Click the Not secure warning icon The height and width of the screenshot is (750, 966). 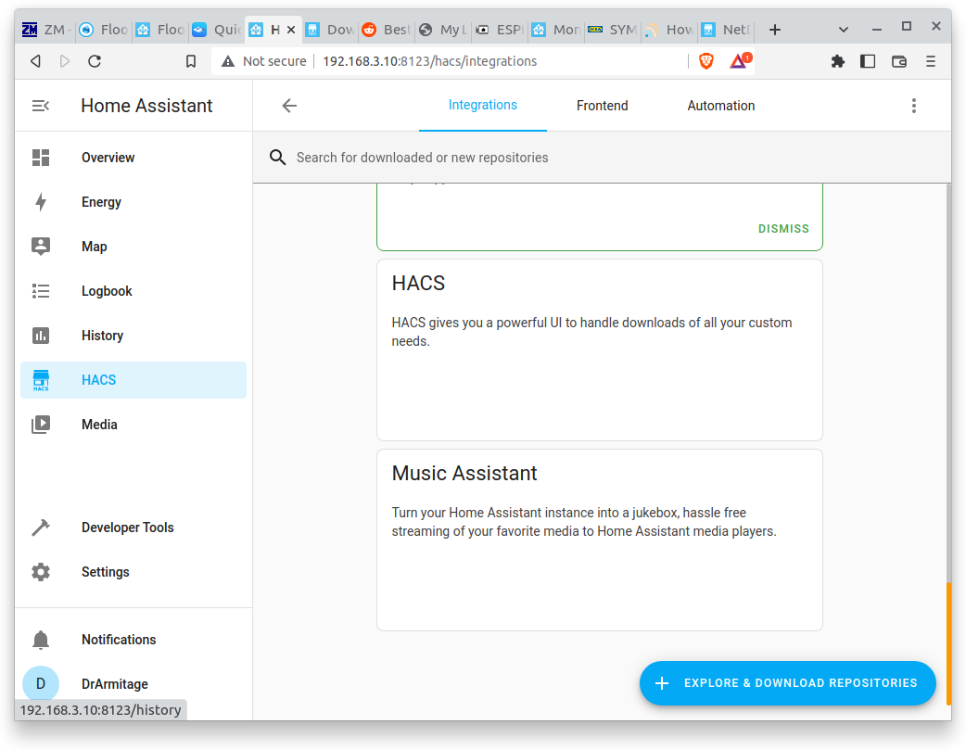click(228, 61)
